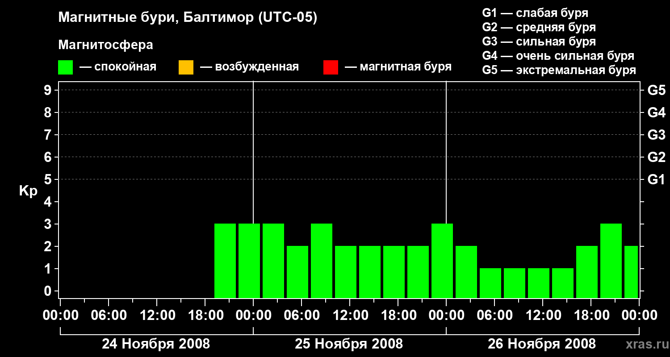Click the Kp 2 bar spanning 06:00 on 25 Ноября

tap(297, 272)
